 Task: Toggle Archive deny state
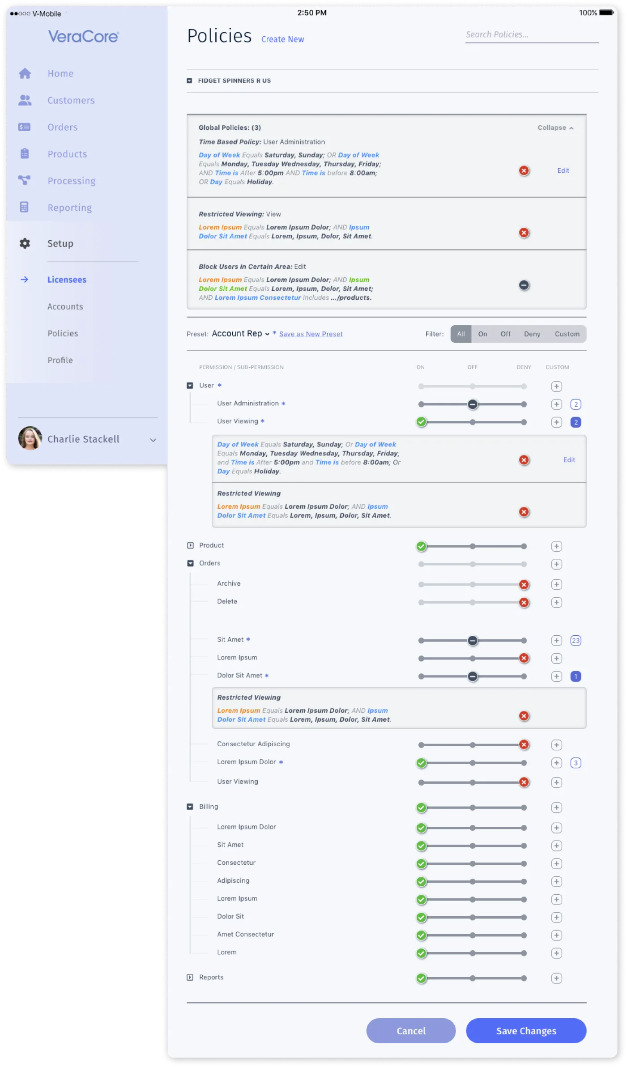point(524,584)
